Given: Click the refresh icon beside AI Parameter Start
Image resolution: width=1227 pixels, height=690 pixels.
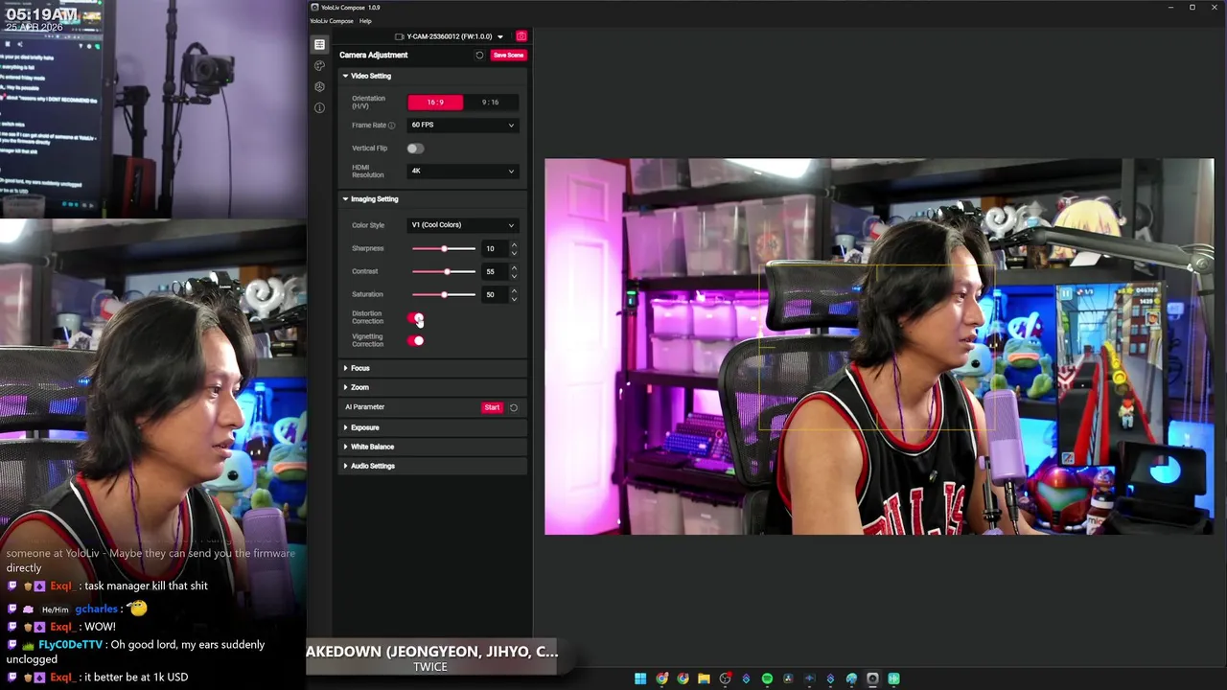Looking at the screenshot, I should (514, 407).
